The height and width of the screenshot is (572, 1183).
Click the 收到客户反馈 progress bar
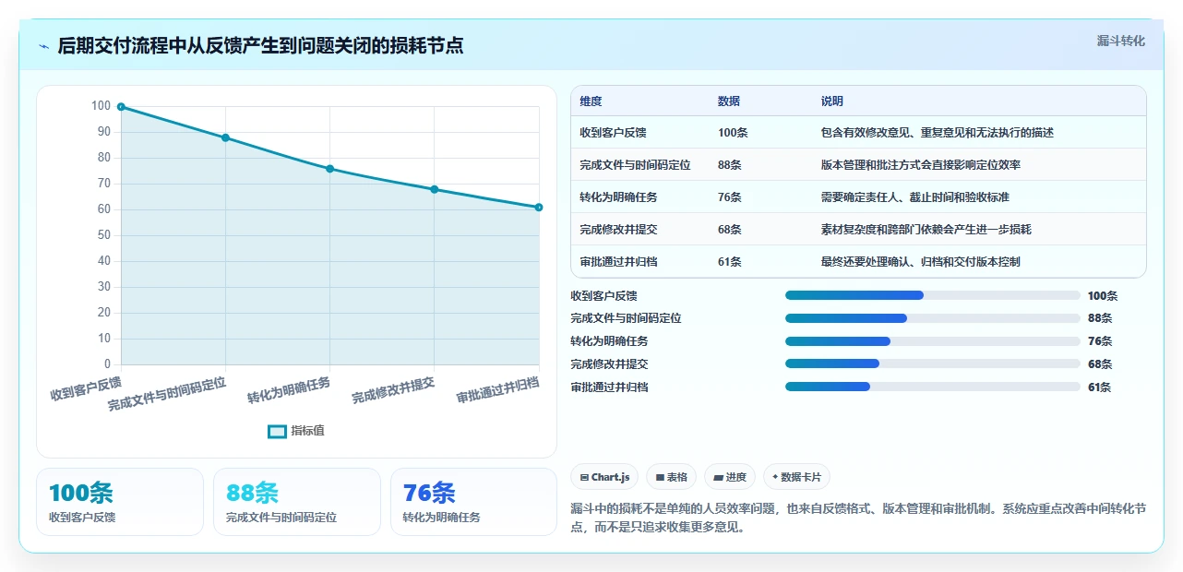(932, 295)
